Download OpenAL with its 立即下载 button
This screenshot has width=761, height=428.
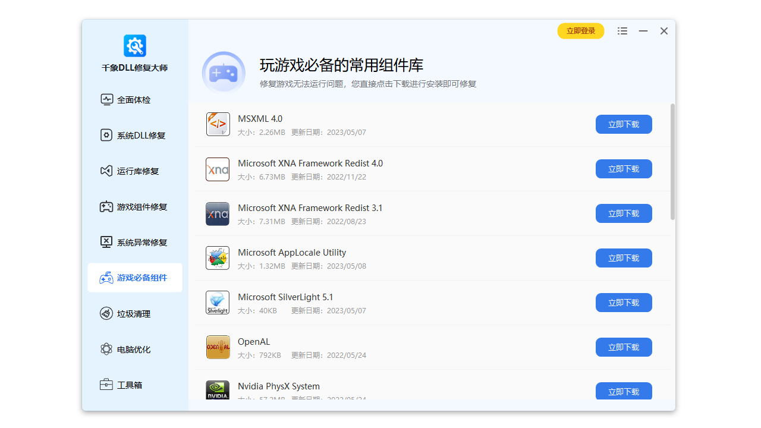[623, 347]
